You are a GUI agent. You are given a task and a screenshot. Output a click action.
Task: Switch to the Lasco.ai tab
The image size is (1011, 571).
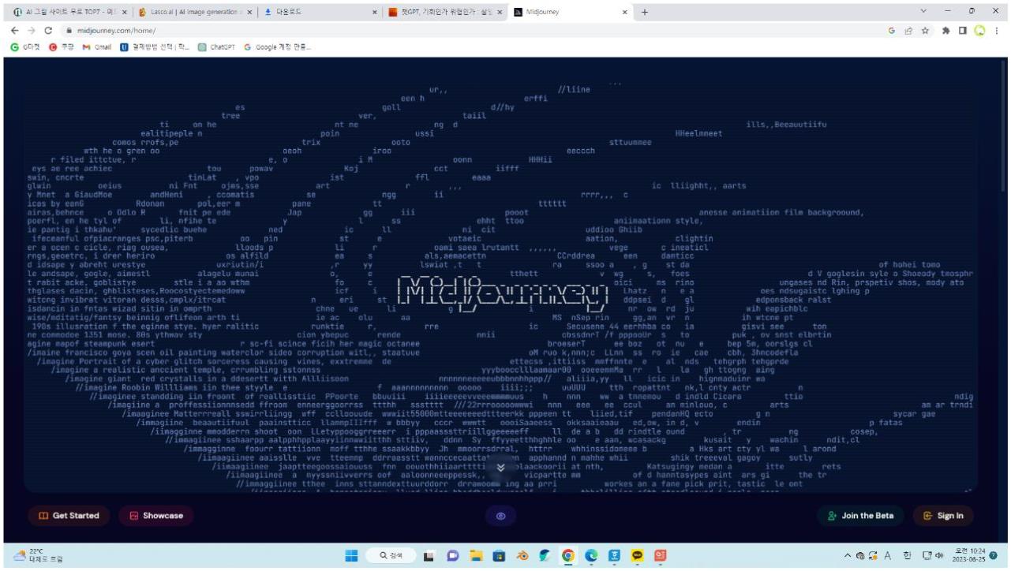coord(194,12)
